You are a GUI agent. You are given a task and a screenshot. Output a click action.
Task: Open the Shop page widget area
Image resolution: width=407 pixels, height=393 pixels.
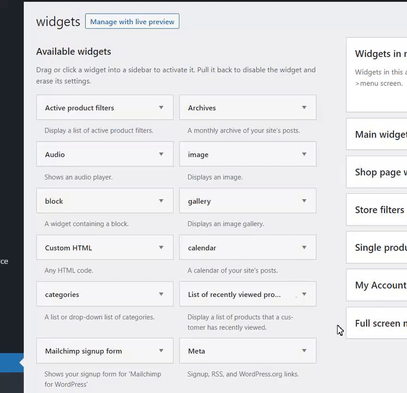tap(380, 172)
